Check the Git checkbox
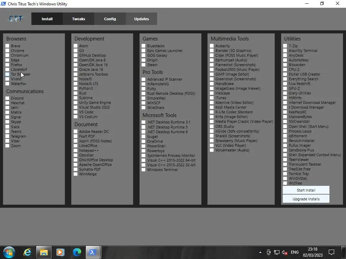 75,51
